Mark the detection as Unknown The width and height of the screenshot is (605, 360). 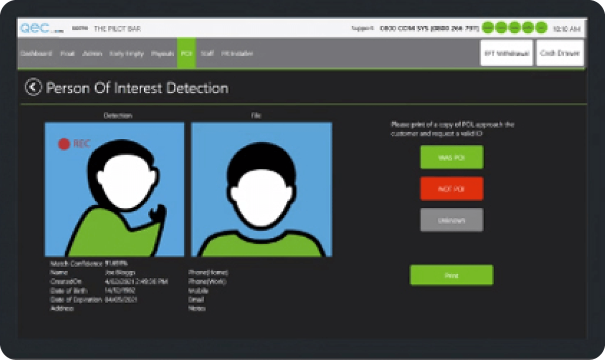pyautogui.click(x=452, y=220)
